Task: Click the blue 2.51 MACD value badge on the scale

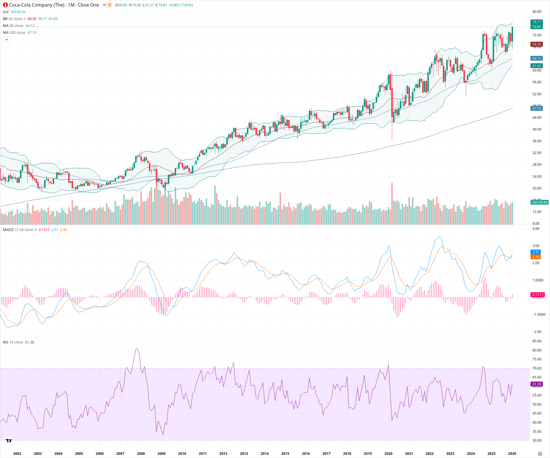Action: pos(536,252)
